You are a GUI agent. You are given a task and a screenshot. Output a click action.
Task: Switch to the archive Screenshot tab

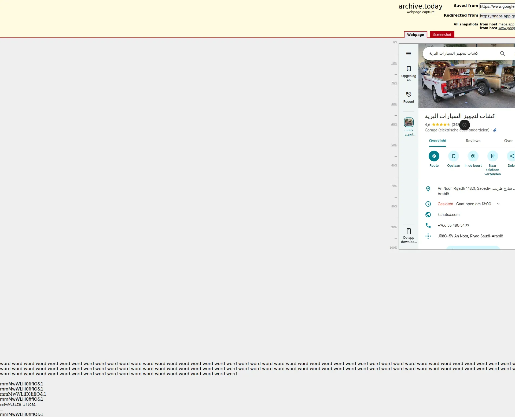point(442,35)
